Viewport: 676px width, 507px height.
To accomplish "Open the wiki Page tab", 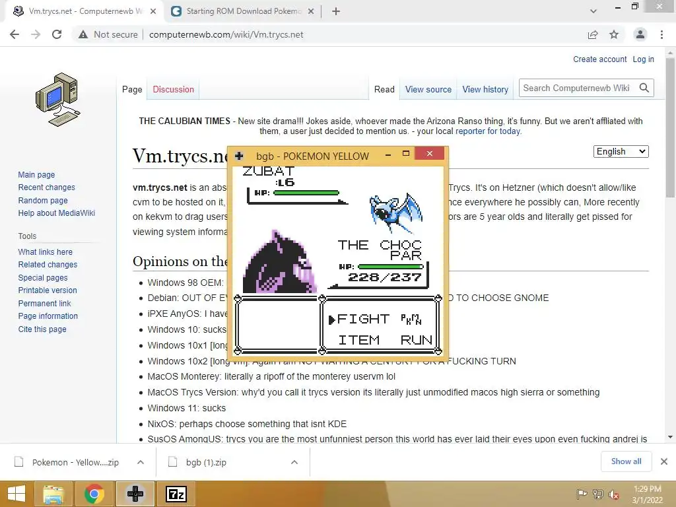I will (132, 89).
